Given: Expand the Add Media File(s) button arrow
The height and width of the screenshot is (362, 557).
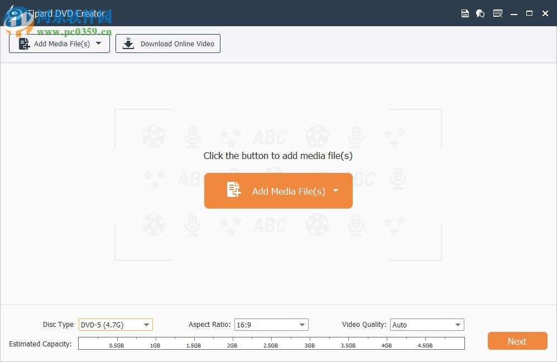Looking at the screenshot, I should click(x=98, y=44).
